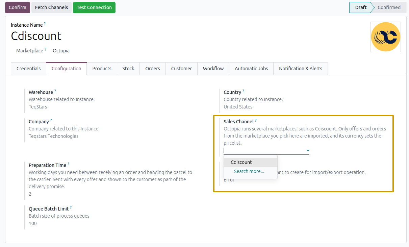The height and width of the screenshot is (247, 409).
Task: Click the Octopia logo image
Action: 386,37
